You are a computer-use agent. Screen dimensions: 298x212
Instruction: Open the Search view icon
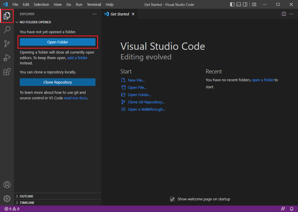click(x=7, y=30)
